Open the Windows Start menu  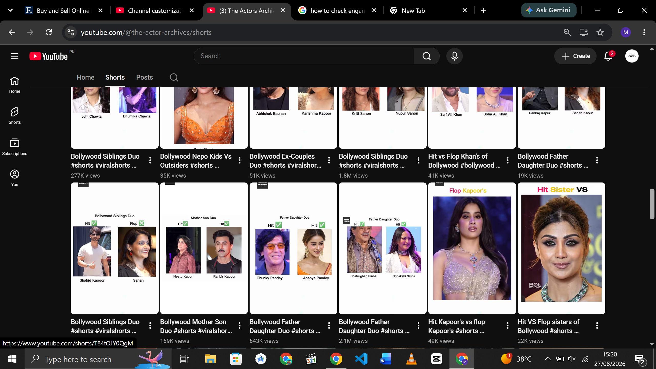tap(12, 359)
